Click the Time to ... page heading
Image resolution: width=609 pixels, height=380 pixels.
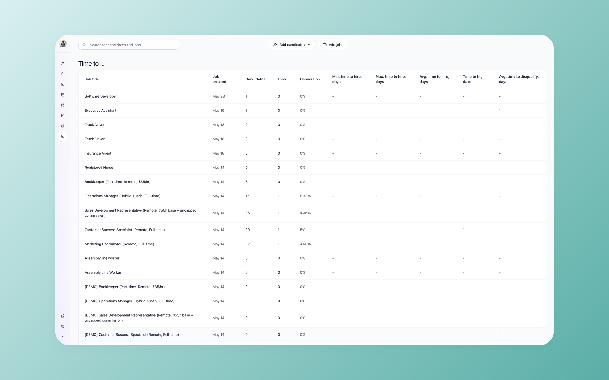[x=91, y=64]
